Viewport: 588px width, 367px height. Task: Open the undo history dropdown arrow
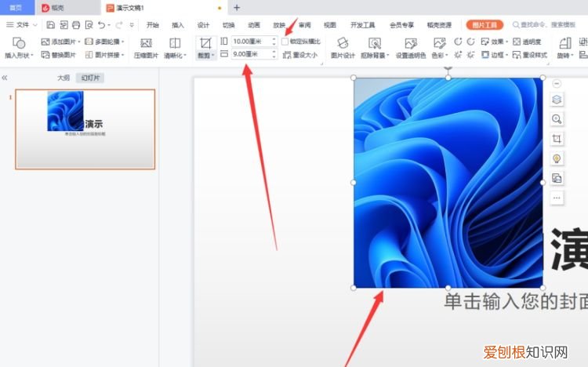(109, 25)
